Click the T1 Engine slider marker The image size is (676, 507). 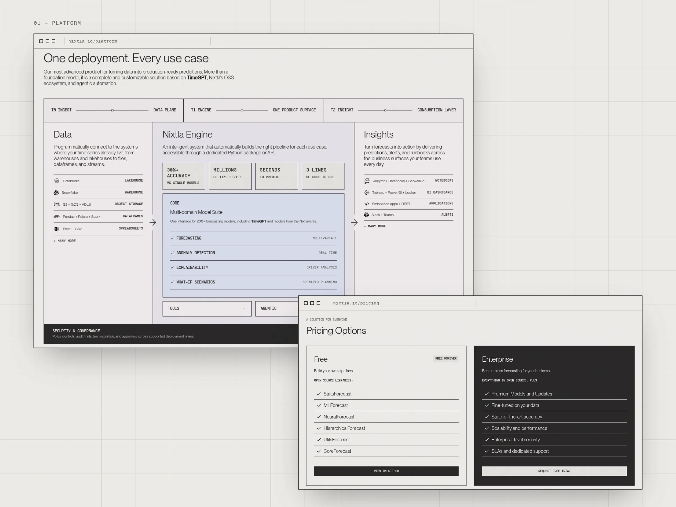click(x=242, y=110)
